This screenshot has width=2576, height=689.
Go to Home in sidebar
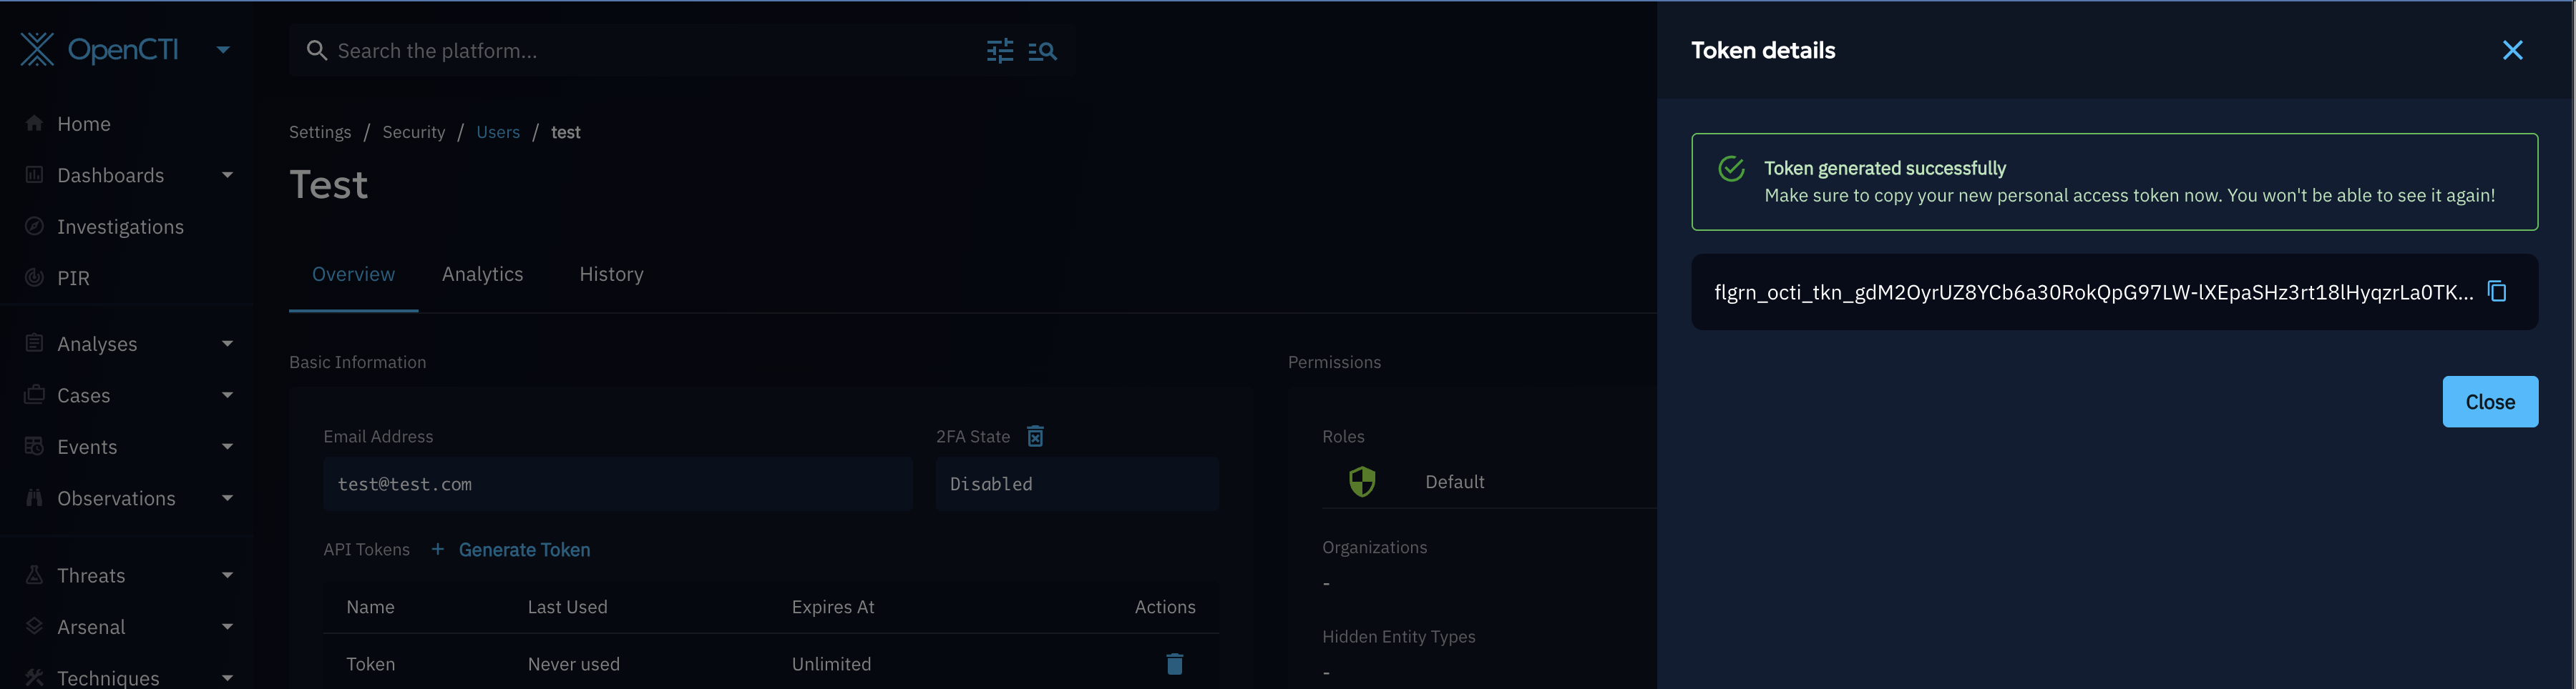point(84,124)
